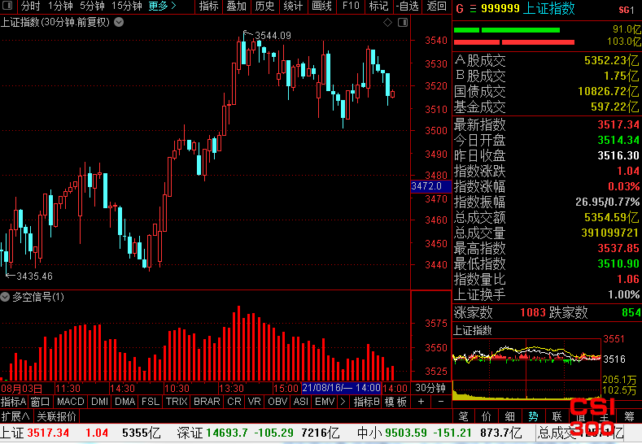Apply the CR indicator
This screenshot has height=444, width=642.
(234, 402)
